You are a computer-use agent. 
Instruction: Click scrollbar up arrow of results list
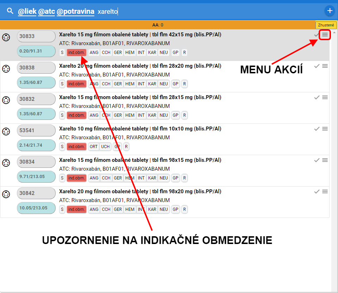[x=334, y=32]
